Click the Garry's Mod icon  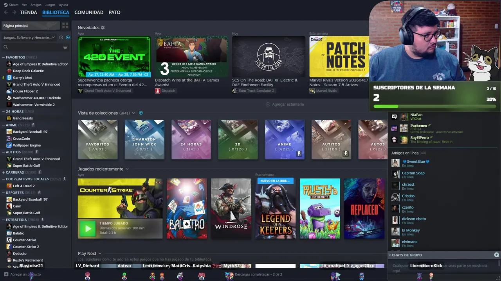(x=9, y=78)
